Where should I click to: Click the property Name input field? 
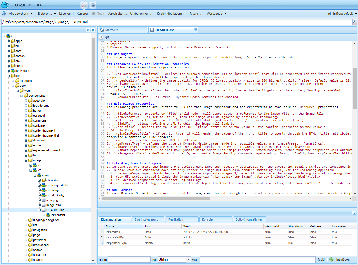click(x=129, y=260)
